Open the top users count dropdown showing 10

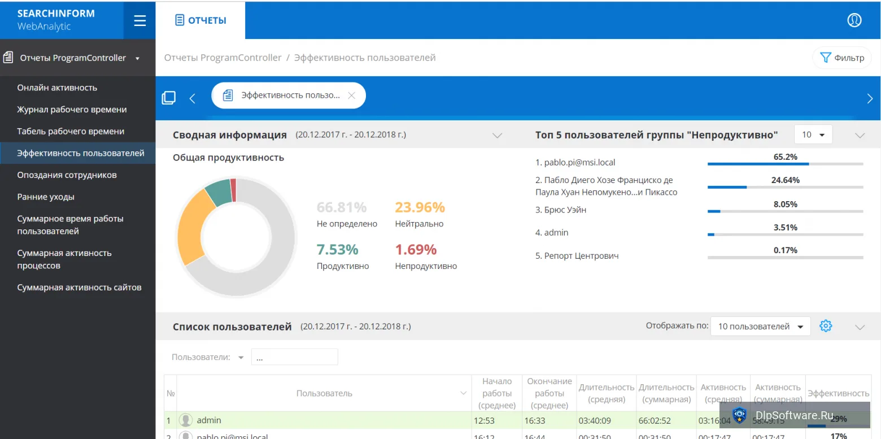[x=813, y=134]
